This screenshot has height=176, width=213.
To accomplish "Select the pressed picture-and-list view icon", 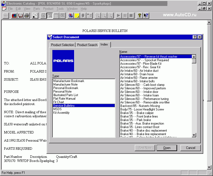I will pyautogui.click(x=50, y=16).
